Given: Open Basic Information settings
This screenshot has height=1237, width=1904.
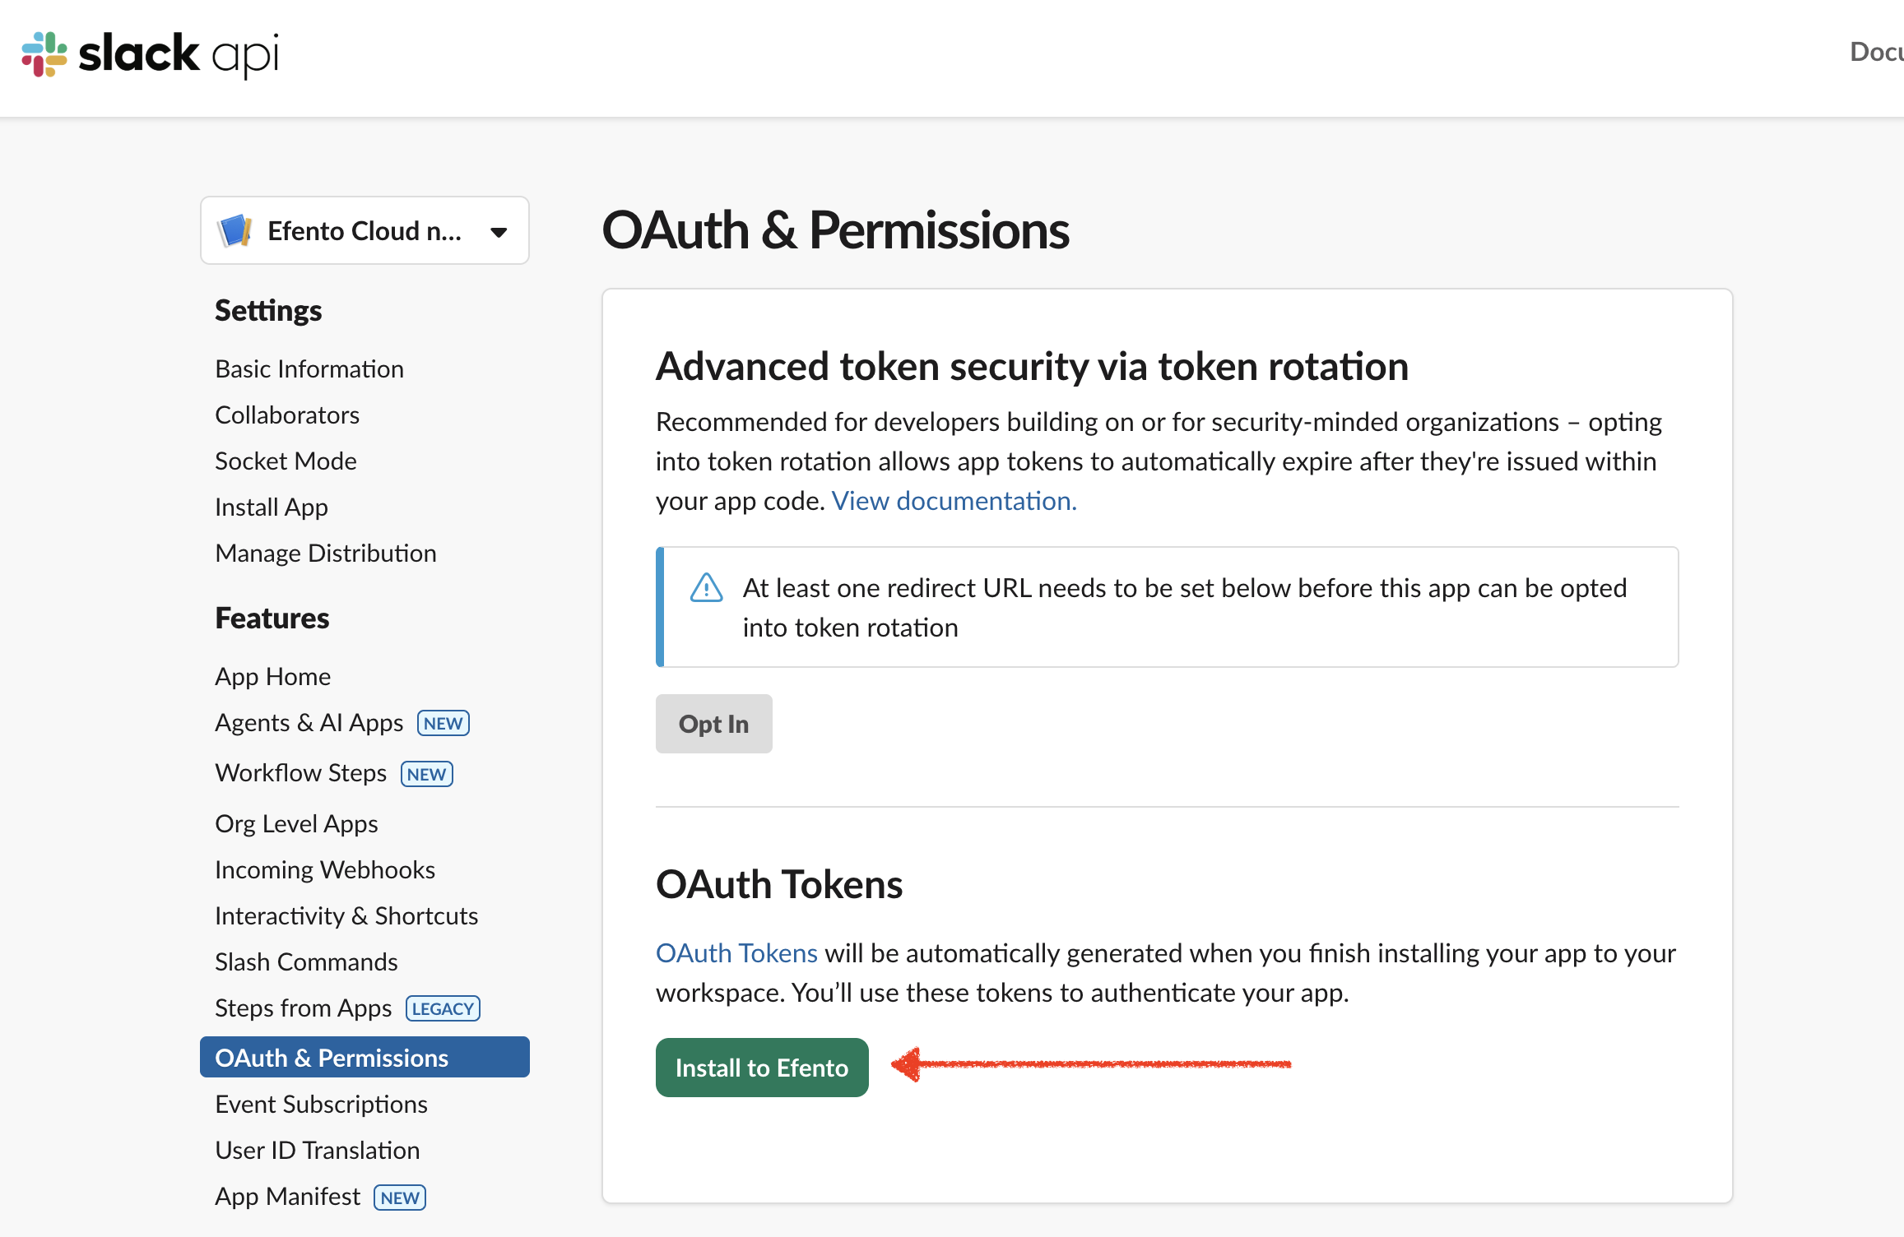Looking at the screenshot, I should tap(309, 369).
